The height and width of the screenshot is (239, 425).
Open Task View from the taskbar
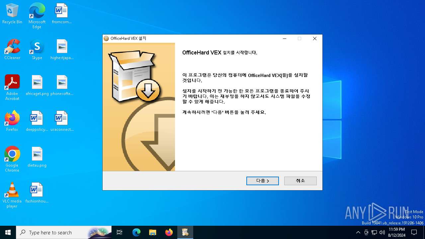pyautogui.click(x=120, y=232)
